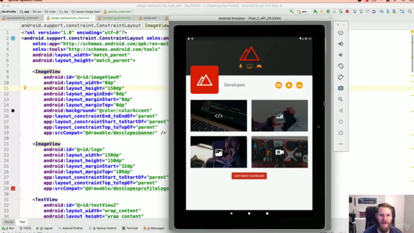Tap the chart analytics tile thumbnail

279,116
